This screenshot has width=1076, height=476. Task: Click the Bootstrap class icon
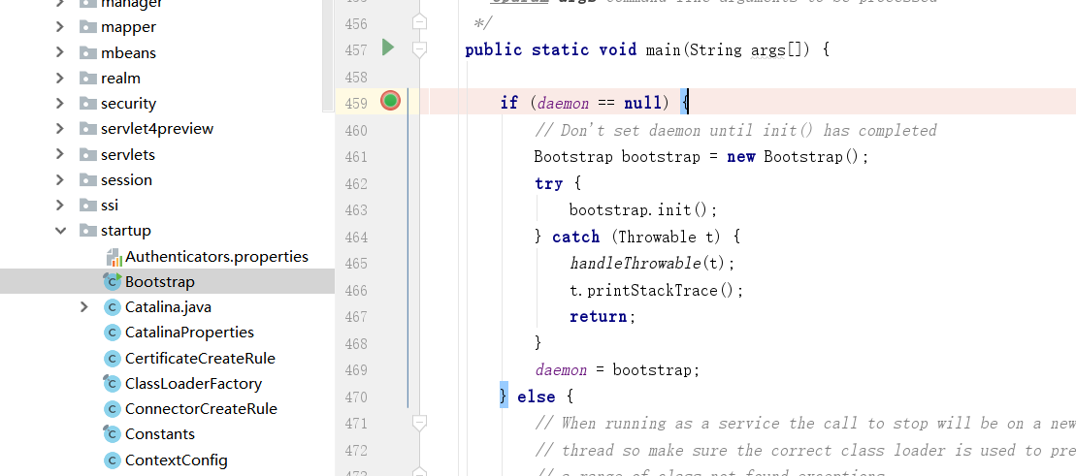[x=112, y=281]
